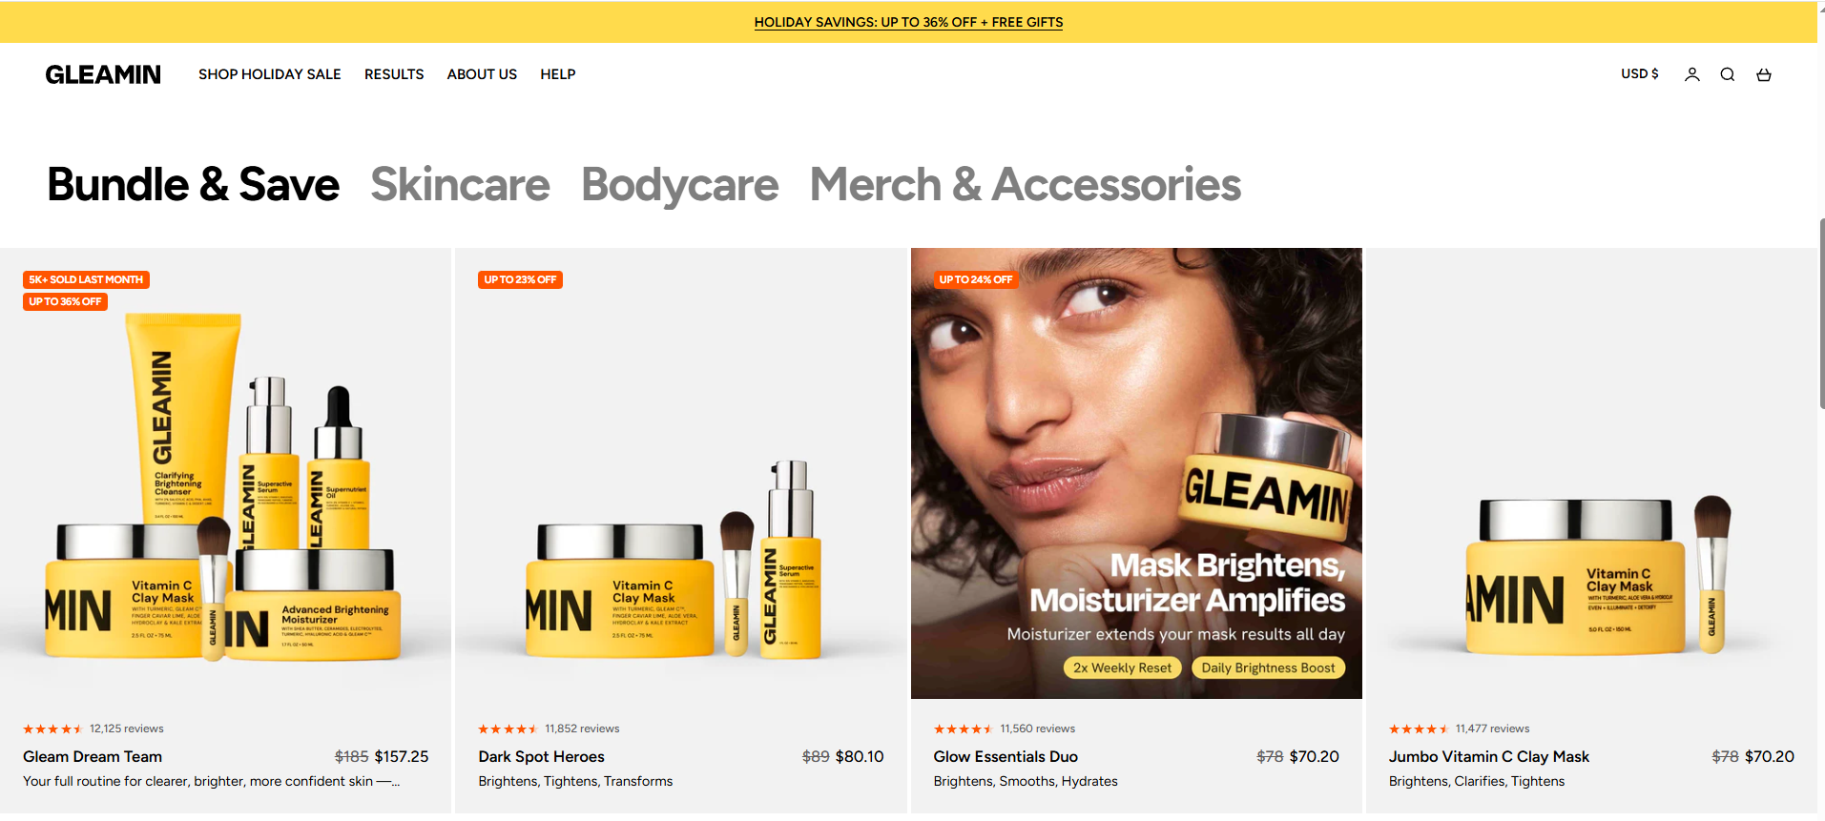Select the Merch & Accessories tab

[1026, 185]
